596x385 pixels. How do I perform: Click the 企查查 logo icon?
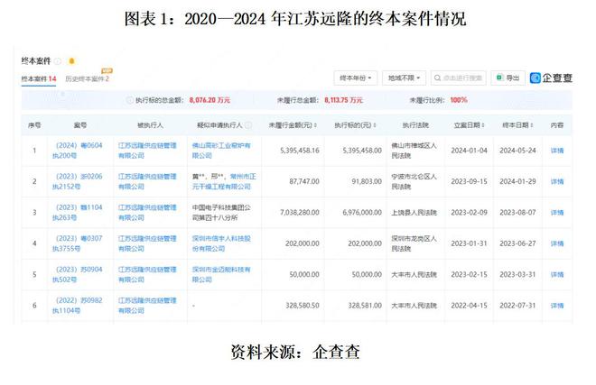point(535,78)
